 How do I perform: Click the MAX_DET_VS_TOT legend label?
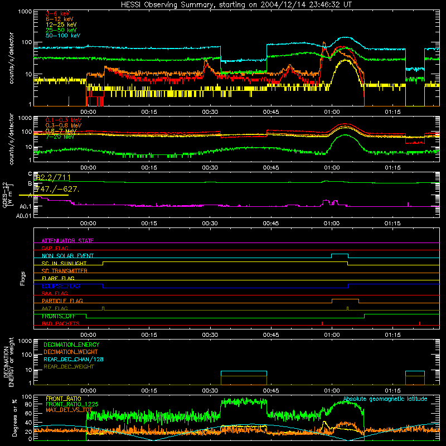(x=69, y=410)
